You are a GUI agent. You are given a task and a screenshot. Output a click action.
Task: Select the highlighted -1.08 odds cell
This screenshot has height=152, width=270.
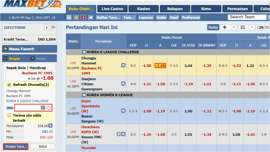pos(160,66)
